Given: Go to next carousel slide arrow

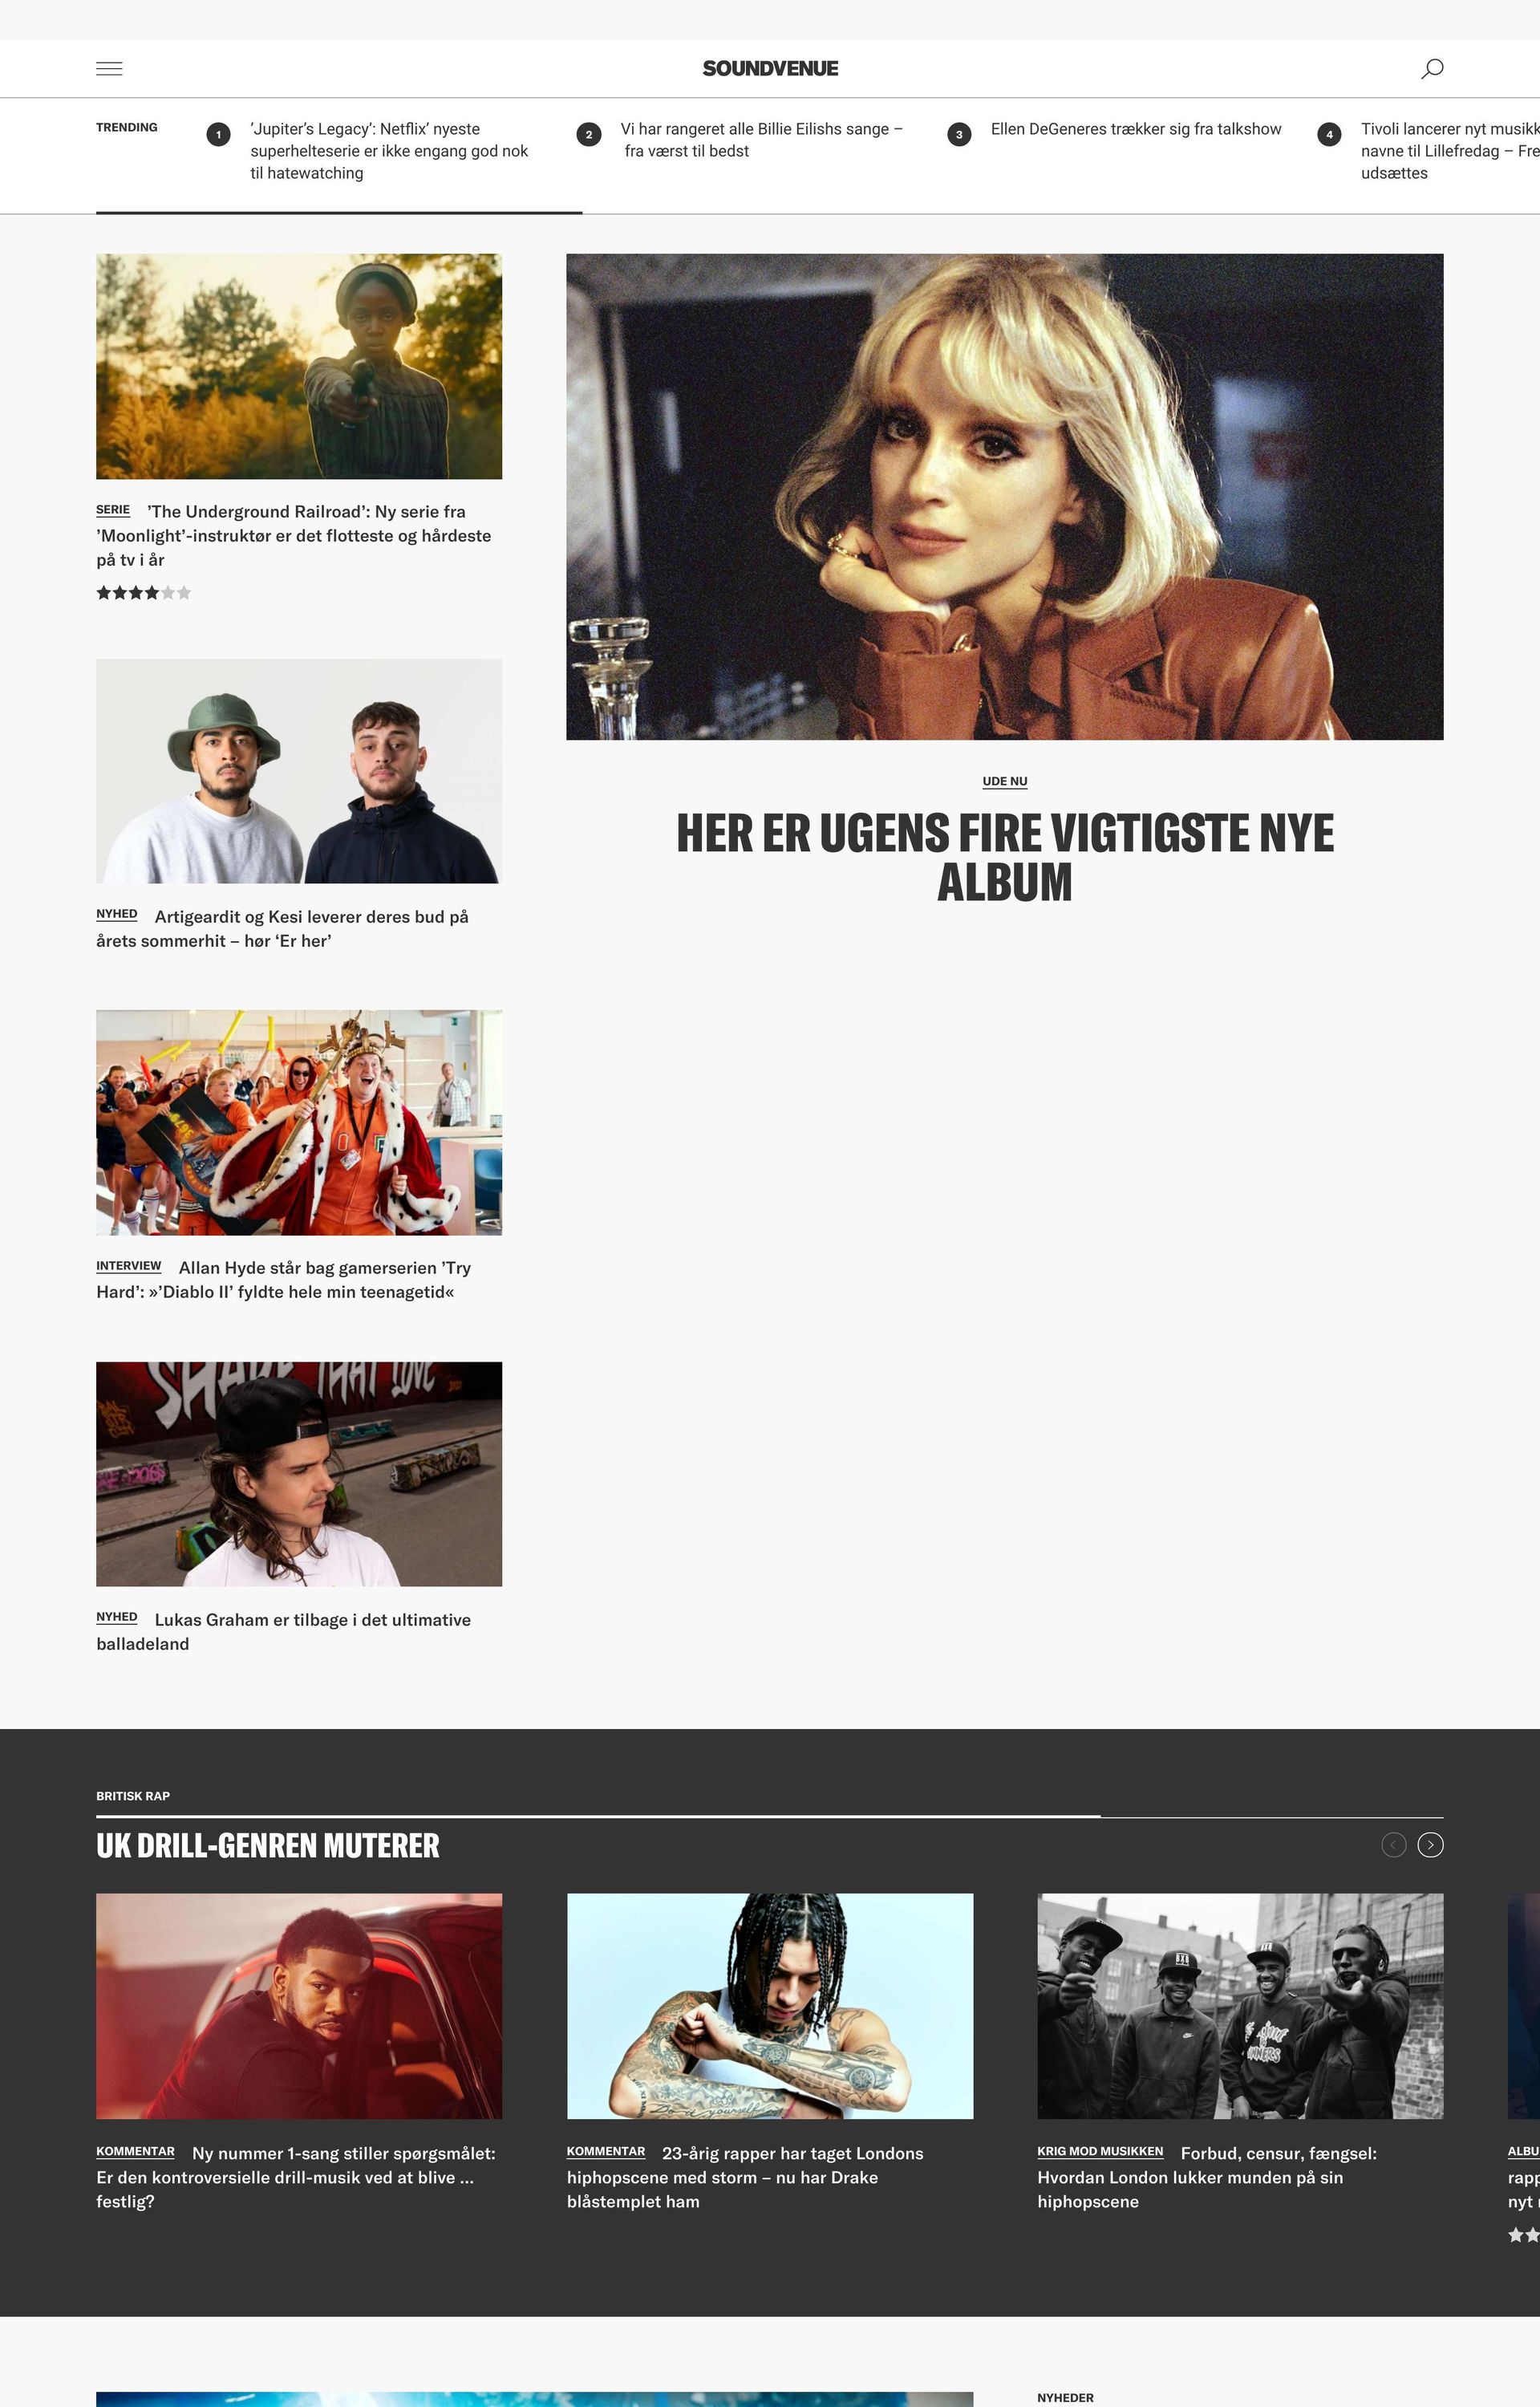Looking at the screenshot, I should tap(1430, 1845).
